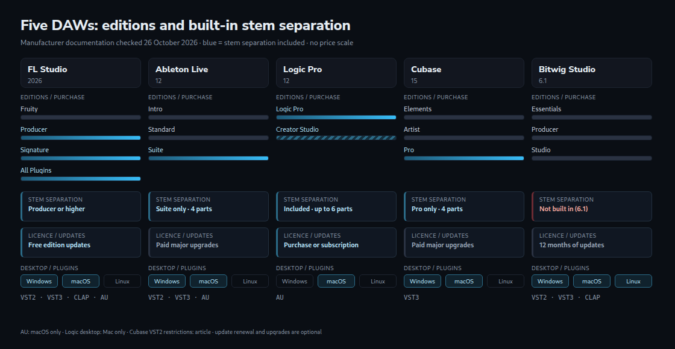Click "VST2" in Bitwig Studio's plugin list

coord(539,297)
